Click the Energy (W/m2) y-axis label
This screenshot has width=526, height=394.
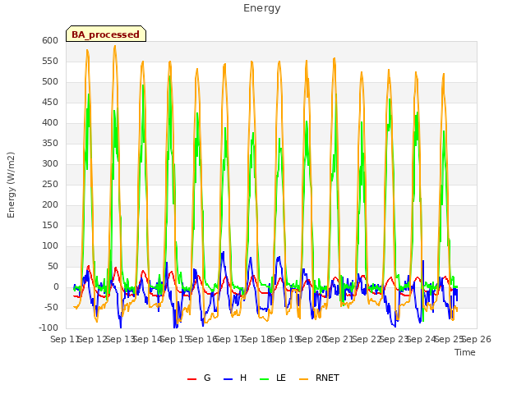(11, 185)
